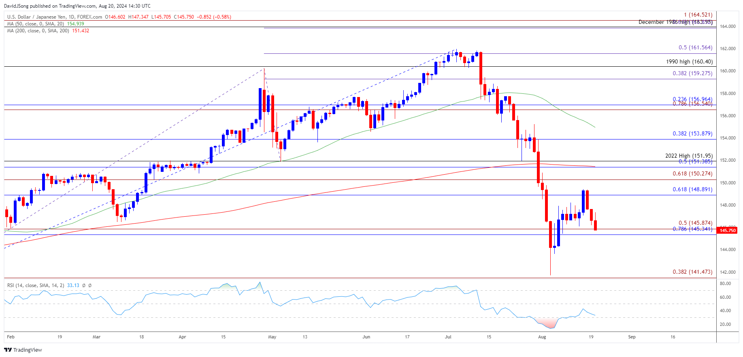
Task: Click 152.000 on the price axis
Action: pos(728,161)
